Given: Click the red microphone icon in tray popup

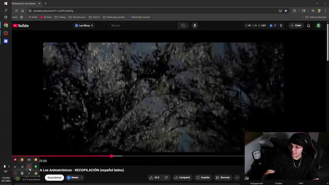Looking at the screenshot, I should pyautogui.click(x=29, y=166).
